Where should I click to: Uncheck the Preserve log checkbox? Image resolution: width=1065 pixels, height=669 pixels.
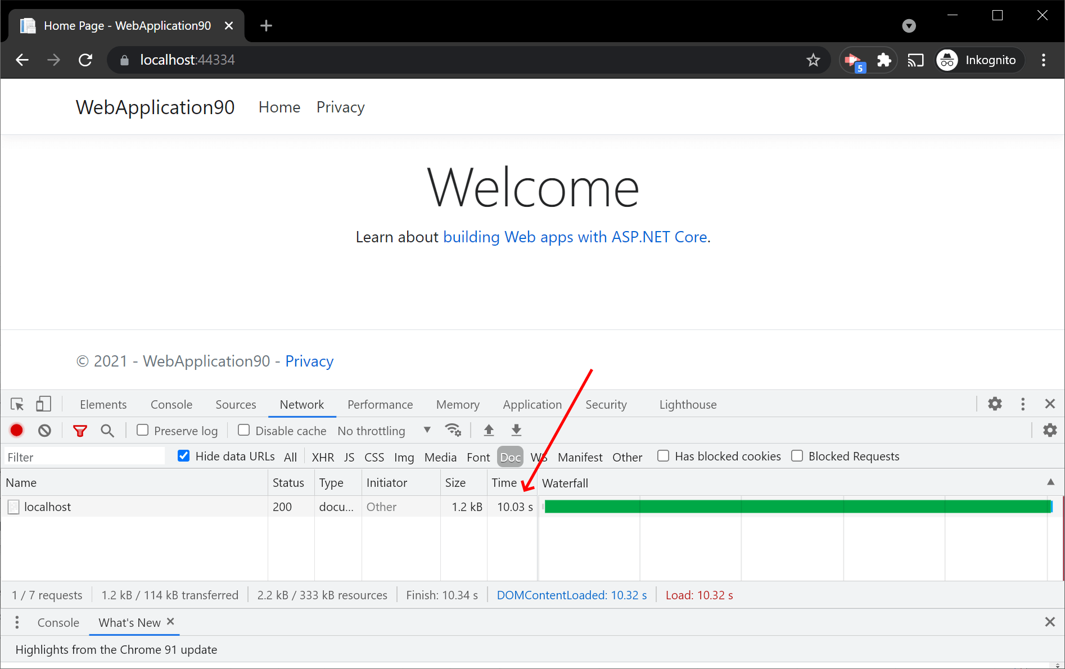pos(143,430)
